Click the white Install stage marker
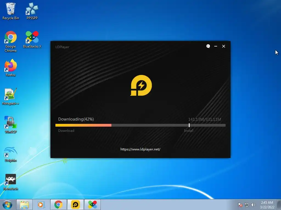281x210 pixels. (x=189, y=125)
